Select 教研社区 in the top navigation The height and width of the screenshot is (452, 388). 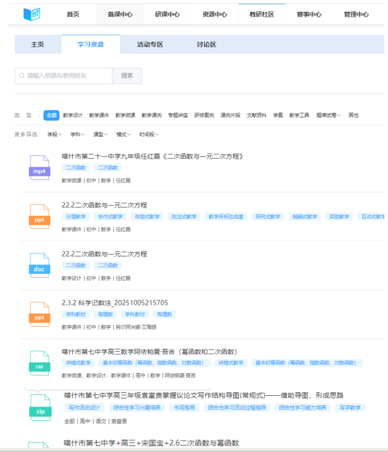pos(262,14)
